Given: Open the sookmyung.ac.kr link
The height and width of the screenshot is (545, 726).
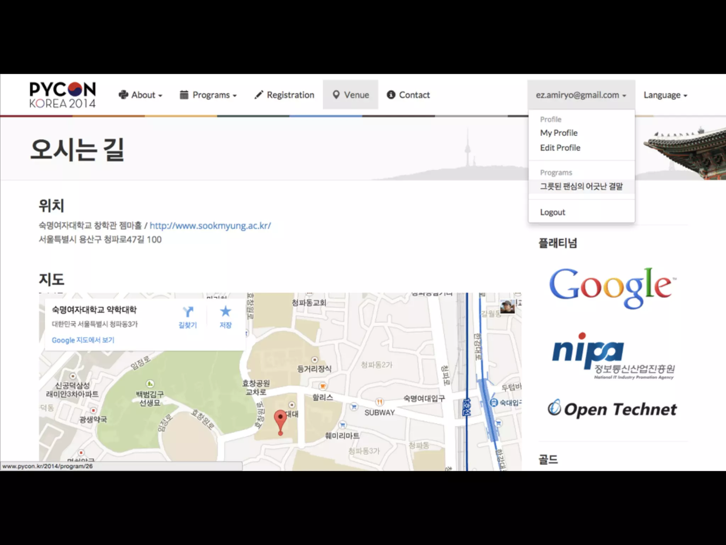Looking at the screenshot, I should [210, 226].
